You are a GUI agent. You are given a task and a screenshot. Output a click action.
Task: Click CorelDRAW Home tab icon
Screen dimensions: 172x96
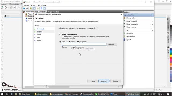click(5, 16)
